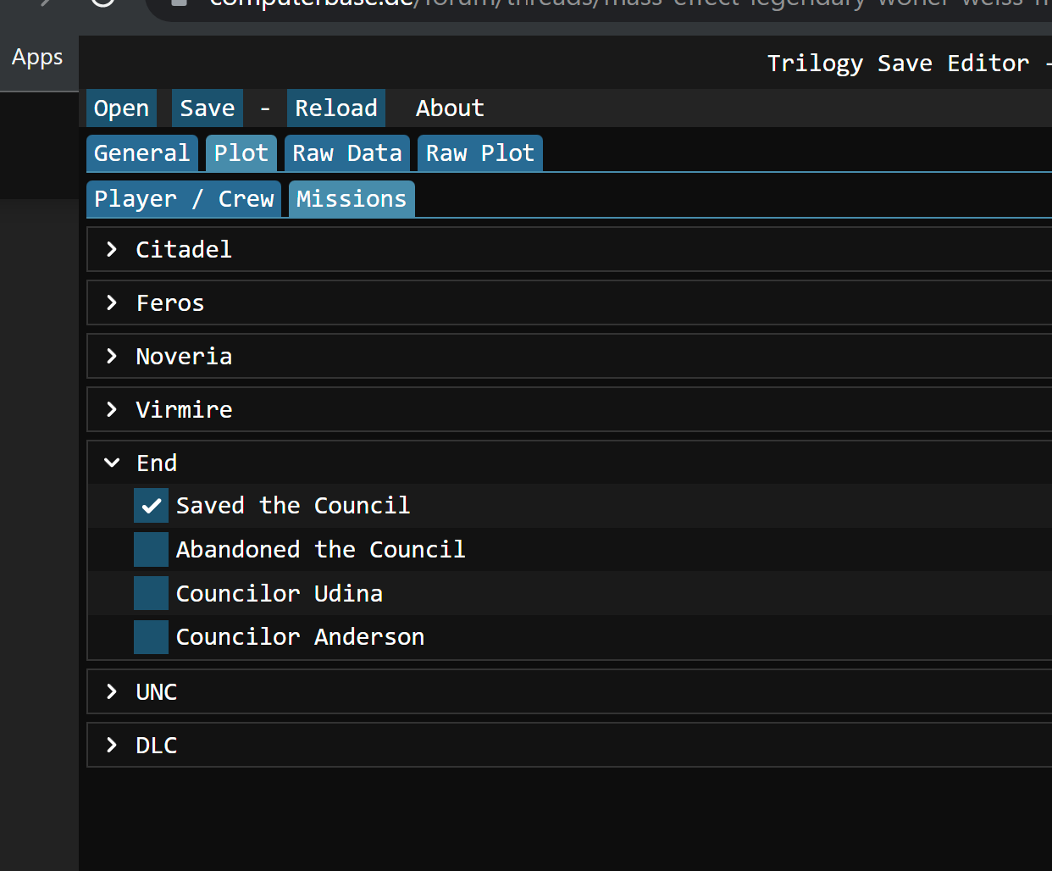Screen dimensions: 1052x871
Task: Enable Councilor Anderson checkbox
Action: 151,637
